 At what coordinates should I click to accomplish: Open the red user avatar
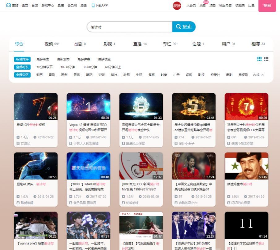pos(177,6)
